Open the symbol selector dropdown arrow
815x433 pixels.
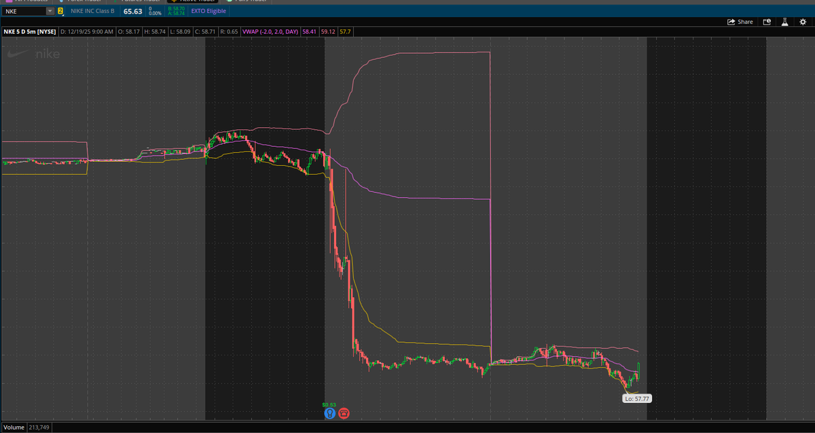(x=50, y=12)
